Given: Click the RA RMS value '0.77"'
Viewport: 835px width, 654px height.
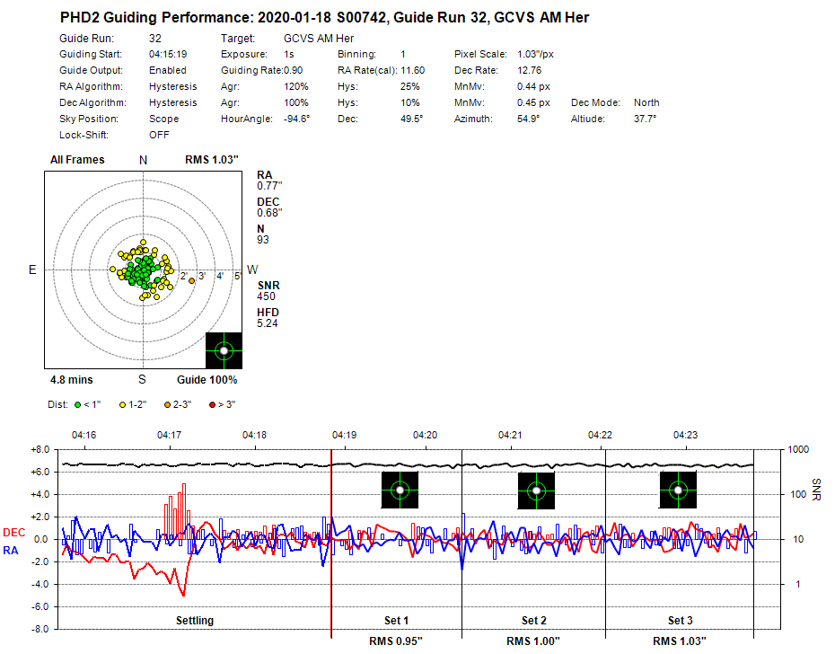Looking at the screenshot, I should (269, 186).
